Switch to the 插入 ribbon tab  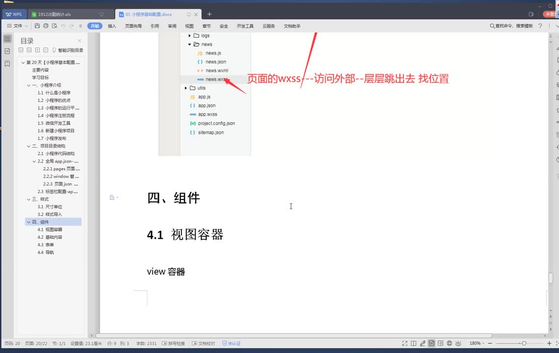click(112, 26)
